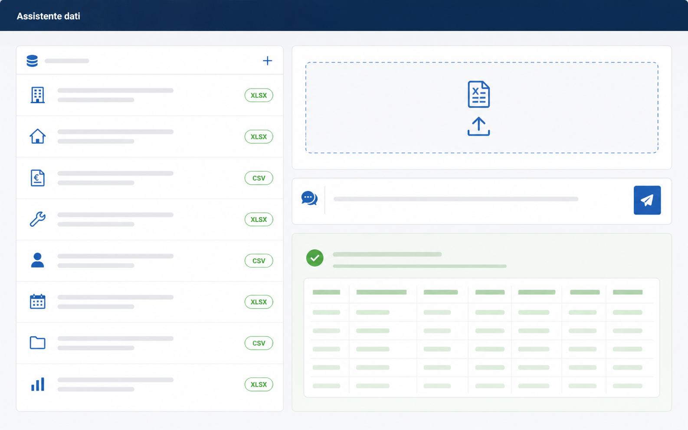Screen dimensions: 688x430
Task: Click the database stack icon
Action: tap(32, 61)
